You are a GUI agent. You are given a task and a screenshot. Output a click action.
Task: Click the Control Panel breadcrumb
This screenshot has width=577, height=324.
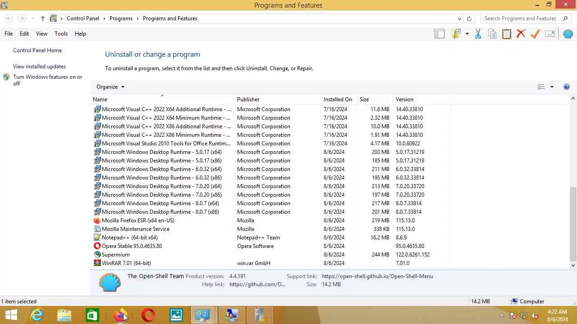click(83, 18)
